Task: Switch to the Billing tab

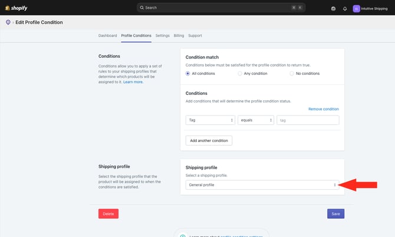Action: pos(179,35)
